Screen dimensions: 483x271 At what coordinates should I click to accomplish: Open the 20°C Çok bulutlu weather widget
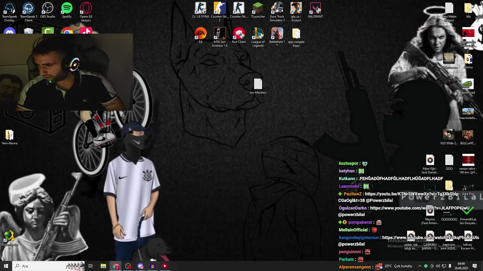(394, 266)
